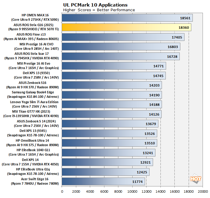Select Lenovo Yoga Slim 7i Aura Edition label
The width and height of the screenshot is (210, 198).
34,102
